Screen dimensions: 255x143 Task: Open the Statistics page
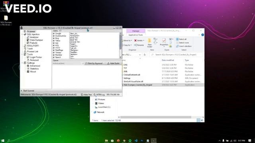[33, 69]
